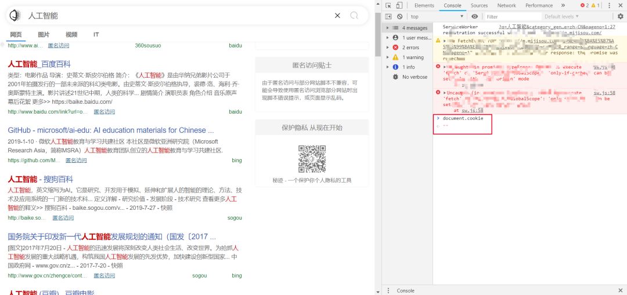Click the QR code image
Image resolution: width=627 pixels, height=295 pixels.
pos(312,159)
